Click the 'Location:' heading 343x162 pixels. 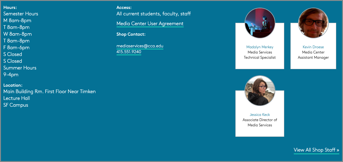click(x=13, y=85)
